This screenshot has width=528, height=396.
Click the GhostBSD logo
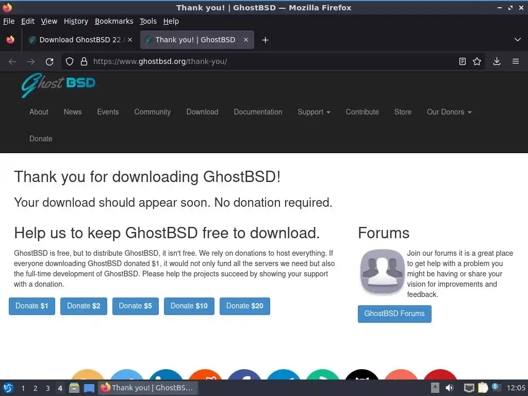click(x=59, y=85)
